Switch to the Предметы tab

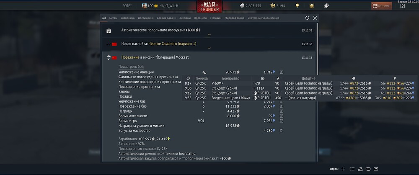200,18
